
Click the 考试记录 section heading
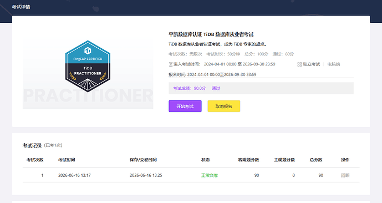click(x=32, y=145)
